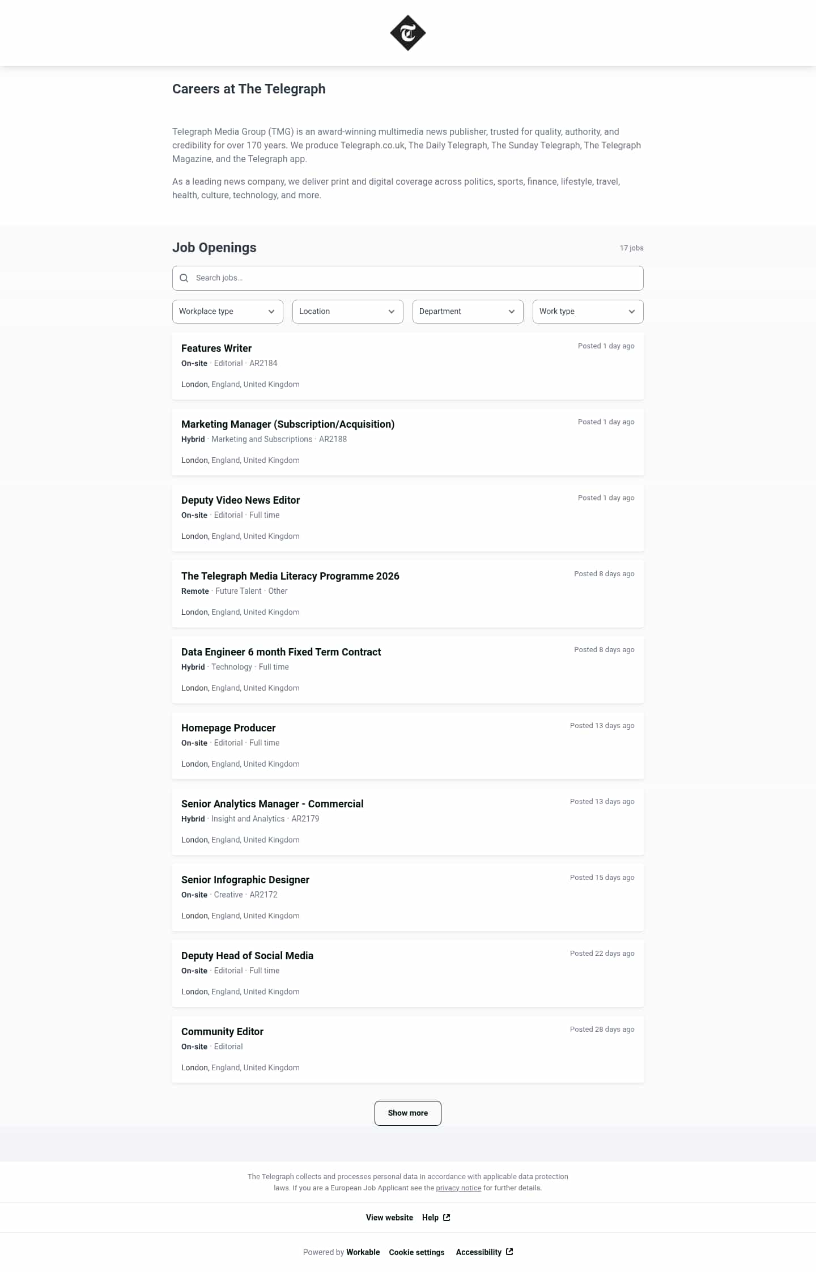816x1272 pixels.
Task: Open Cookie settings in the footer
Action: click(x=416, y=1252)
